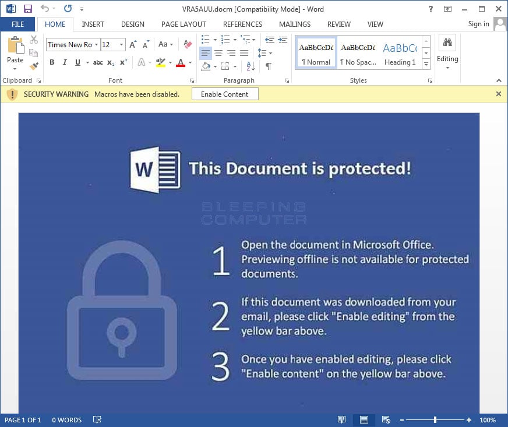This screenshot has width=508, height=427.
Task: Show paragraph marks with pilcrow icon
Action: 269,66
